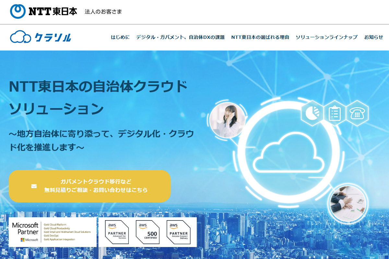This screenshot has width=389, height=259.
Task: Click the envelope icon on the yellow button
Action: [34, 186]
